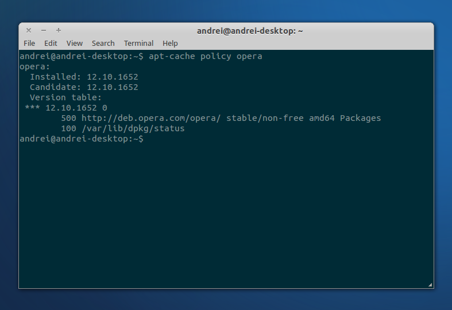
Task: Click the 'stable/non-free' text
Action: (265, 118)
